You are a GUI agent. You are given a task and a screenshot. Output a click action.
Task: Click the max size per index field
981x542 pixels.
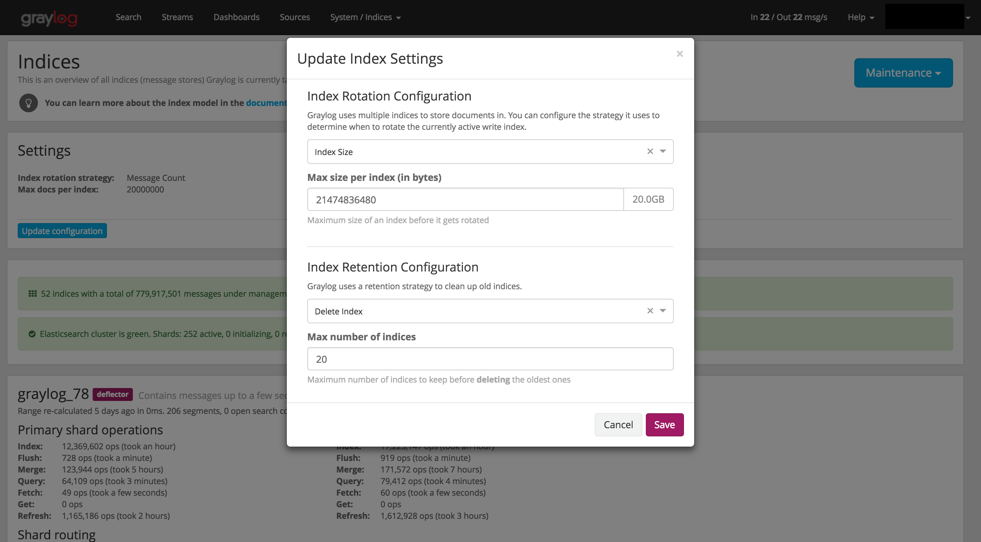(x=465, y=199)
